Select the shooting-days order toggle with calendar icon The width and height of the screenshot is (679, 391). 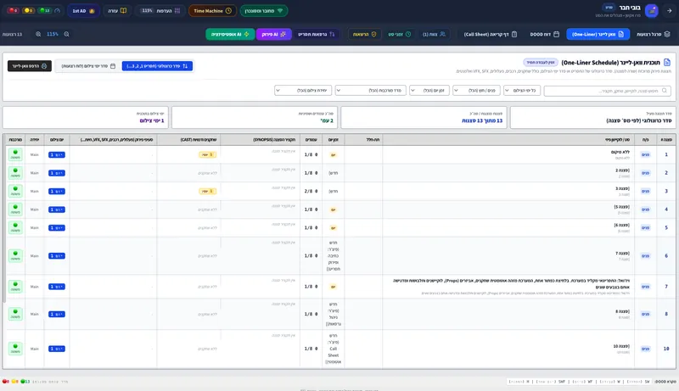(88, 66)
